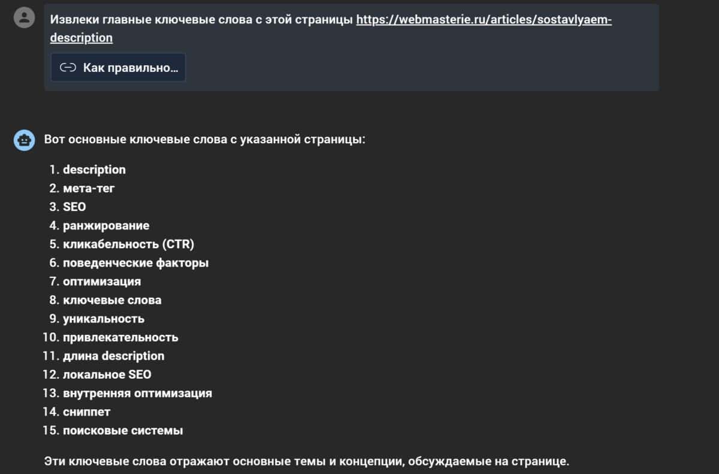
Task: Click the keyword 'description' in list item 1
Action: 94,170
